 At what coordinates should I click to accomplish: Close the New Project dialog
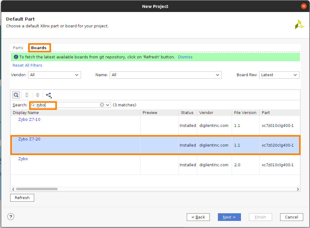304,6
